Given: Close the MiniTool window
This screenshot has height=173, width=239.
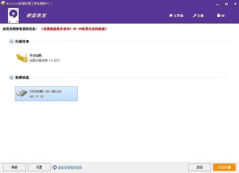Looking at the screenshot, I should 235,4.
